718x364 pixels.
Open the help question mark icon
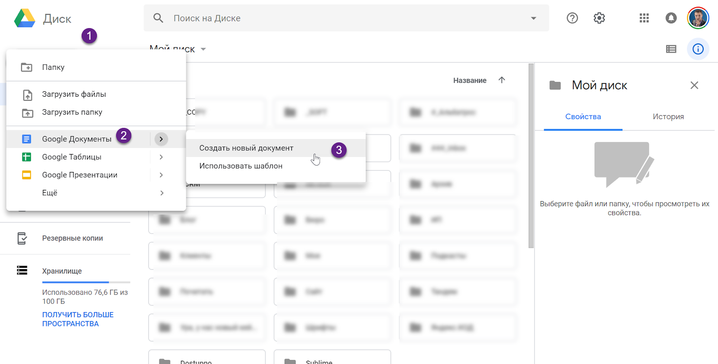point(572,18)
